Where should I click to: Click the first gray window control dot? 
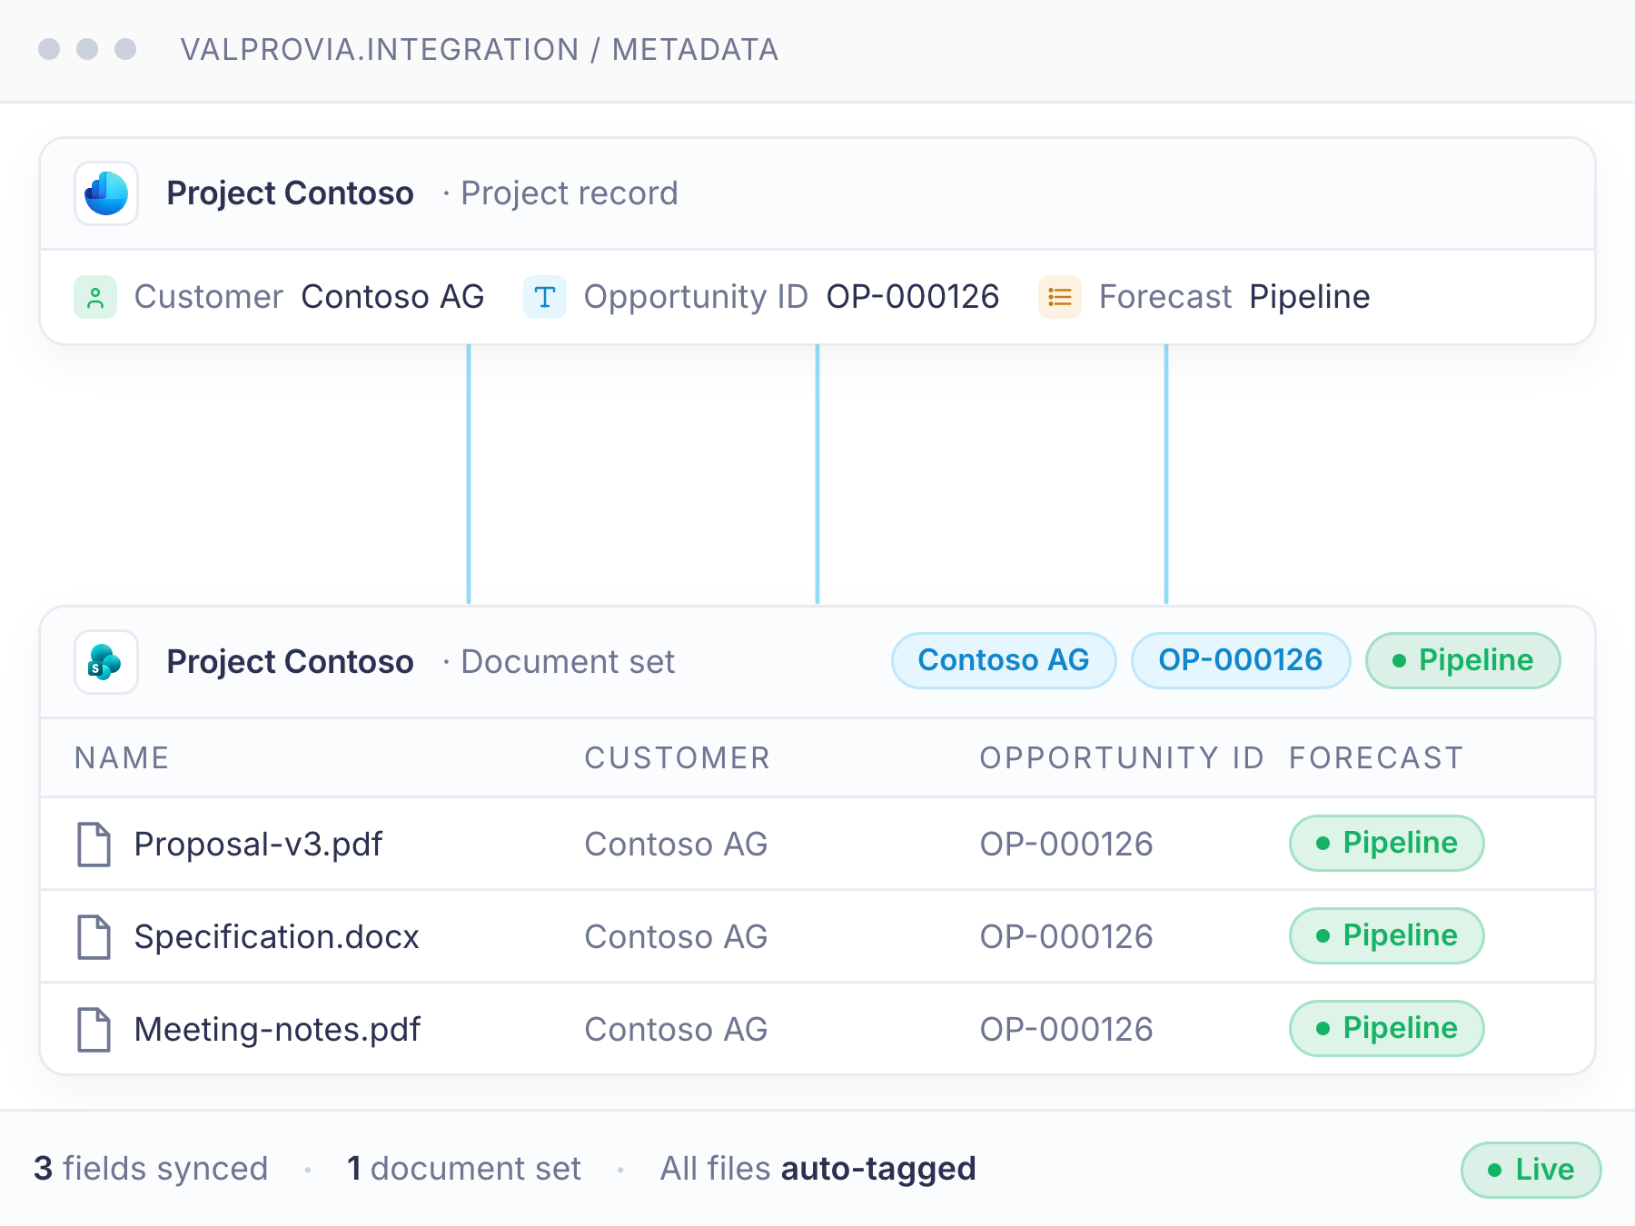[x=49, y=49]
